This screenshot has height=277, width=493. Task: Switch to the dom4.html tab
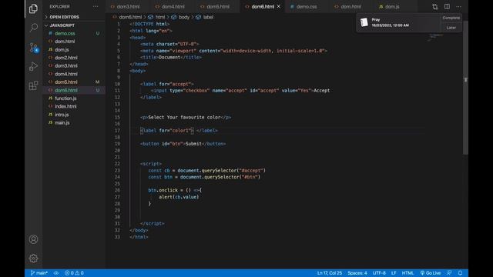(173, 6)
